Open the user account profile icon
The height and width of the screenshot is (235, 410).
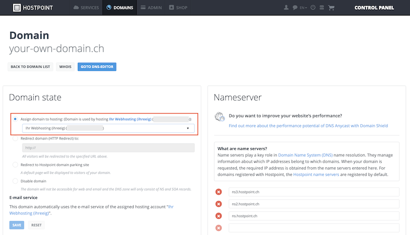(x=286, y=8)
